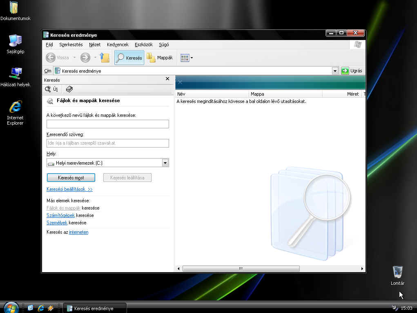Open the address bar dropdown arrow
The height and width of the screenshot is (313, 417).
point(335,71)
